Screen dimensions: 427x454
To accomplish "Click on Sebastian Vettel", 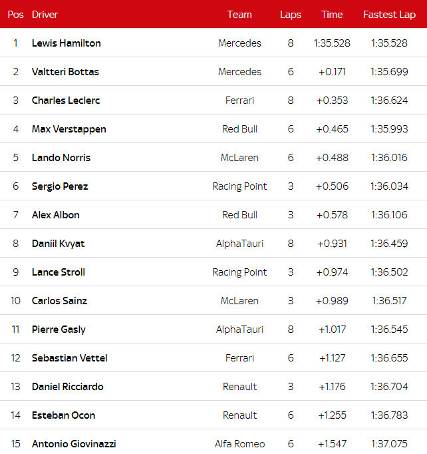I will coord(70,358).
